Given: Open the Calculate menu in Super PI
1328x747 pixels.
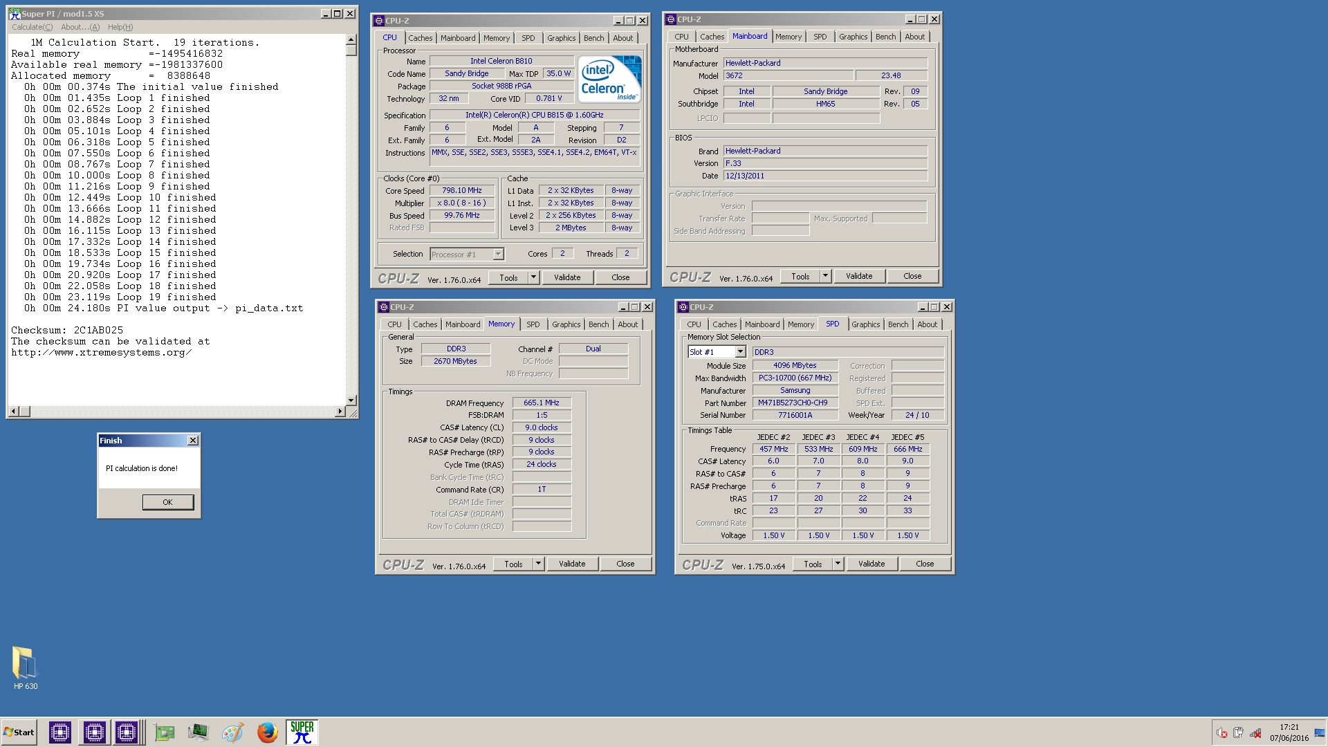Looking at the screenshot, I should (32, 27).
